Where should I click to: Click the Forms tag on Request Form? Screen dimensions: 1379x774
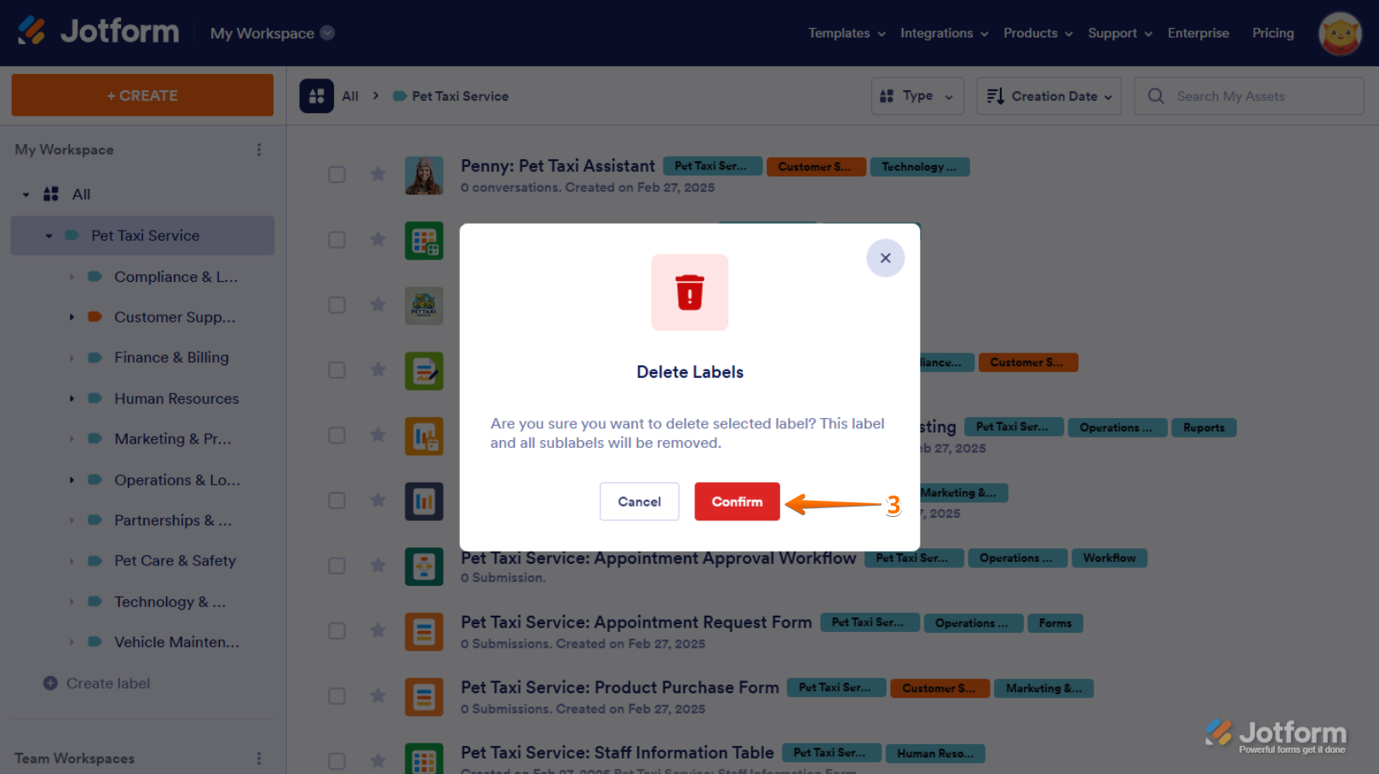point(1055,623)
